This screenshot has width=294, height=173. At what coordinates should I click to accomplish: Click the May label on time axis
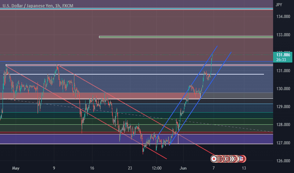15,168
